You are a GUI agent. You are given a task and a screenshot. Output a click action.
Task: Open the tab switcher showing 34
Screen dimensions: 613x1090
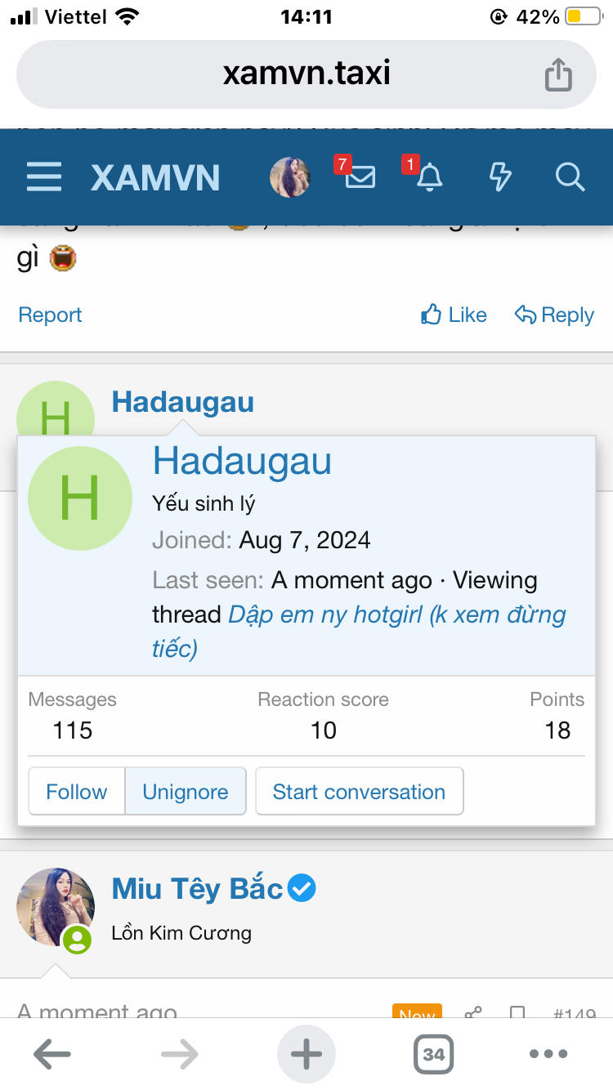pyautogui.click(x=433, y=1054)
